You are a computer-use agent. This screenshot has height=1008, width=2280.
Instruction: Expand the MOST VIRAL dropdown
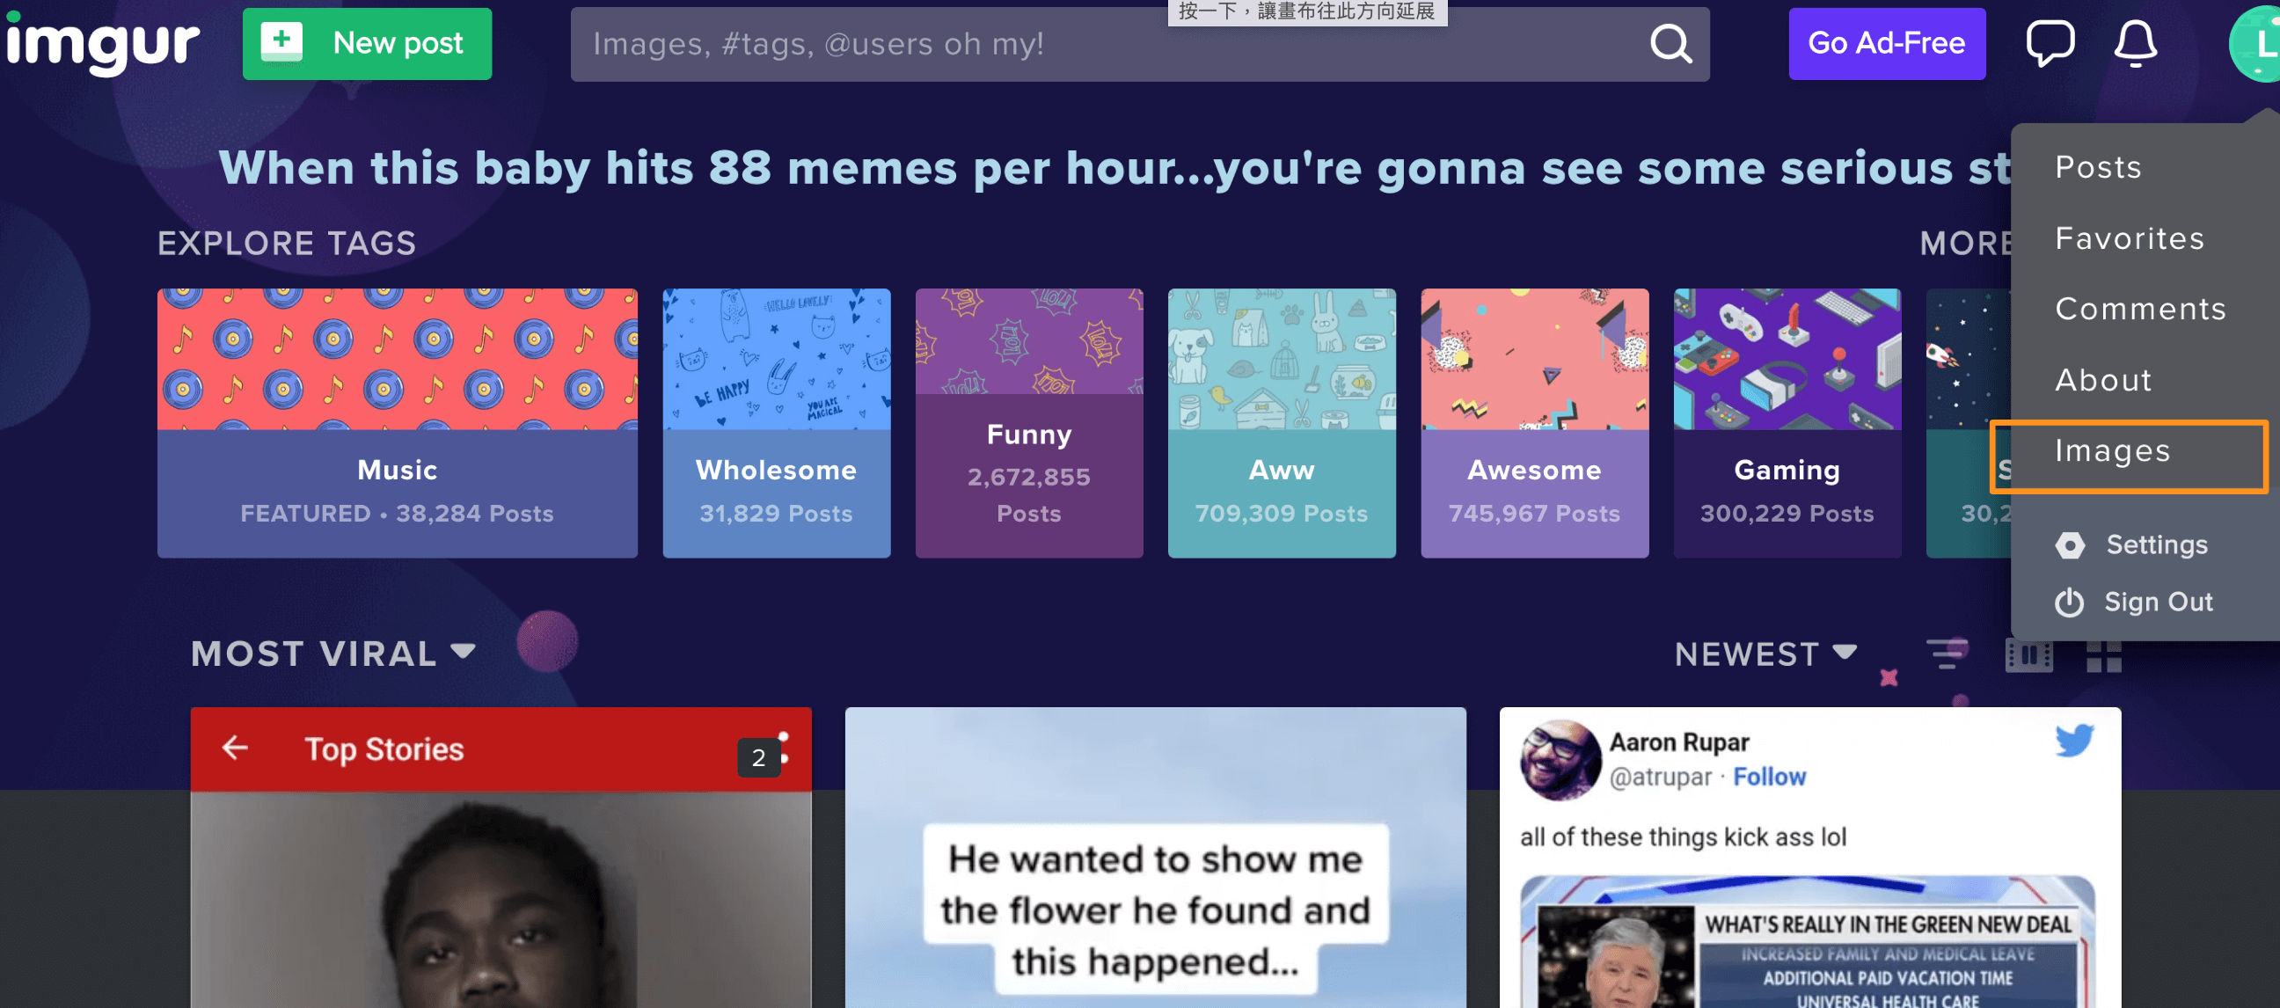pyautogui.click(x=332, y=654)
